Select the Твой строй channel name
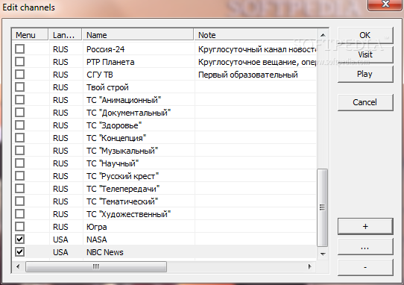 click(107, 87)
